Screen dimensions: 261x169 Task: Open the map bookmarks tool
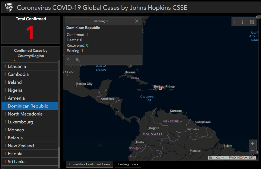tap(236, 22)
